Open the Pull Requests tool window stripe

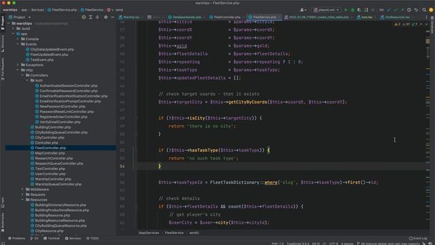click(x=3, y=69)
